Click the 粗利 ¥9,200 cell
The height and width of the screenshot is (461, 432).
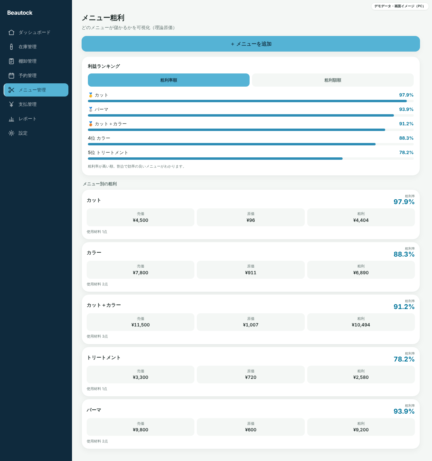[361, 427]
